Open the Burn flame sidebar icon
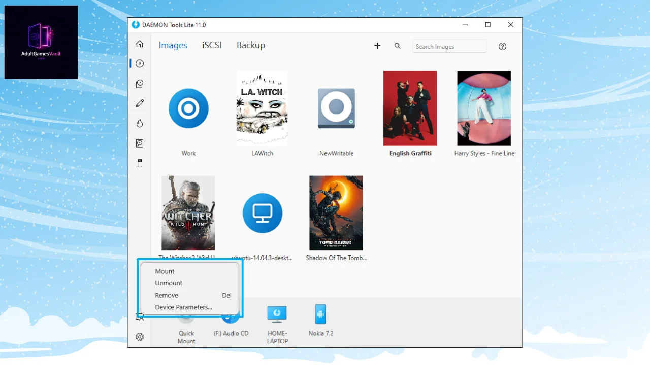Image resolution: width=650 pixels, height=365 pixels. pyautogui.click(x=140, y=123)
